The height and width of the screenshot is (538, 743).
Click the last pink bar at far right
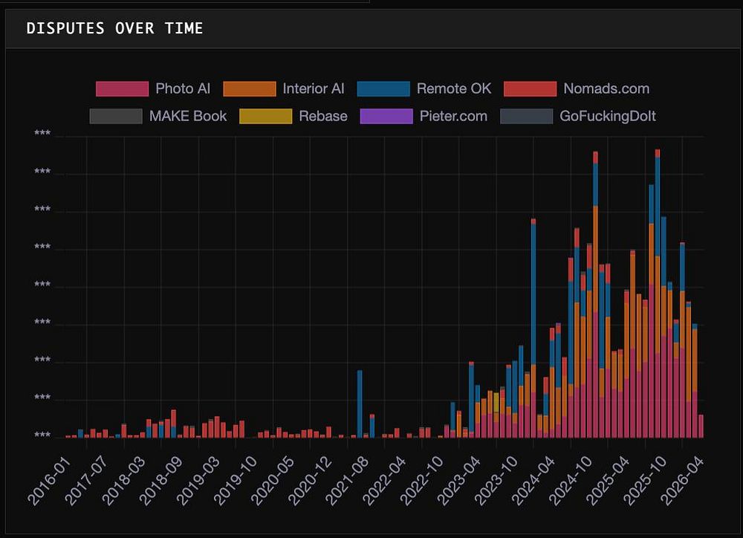701,427
